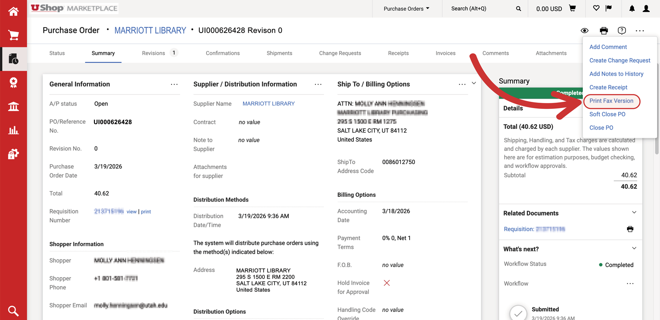Open the Shopping cart sidebar icon
Screen dimensions: 660x320
(13, 35)
